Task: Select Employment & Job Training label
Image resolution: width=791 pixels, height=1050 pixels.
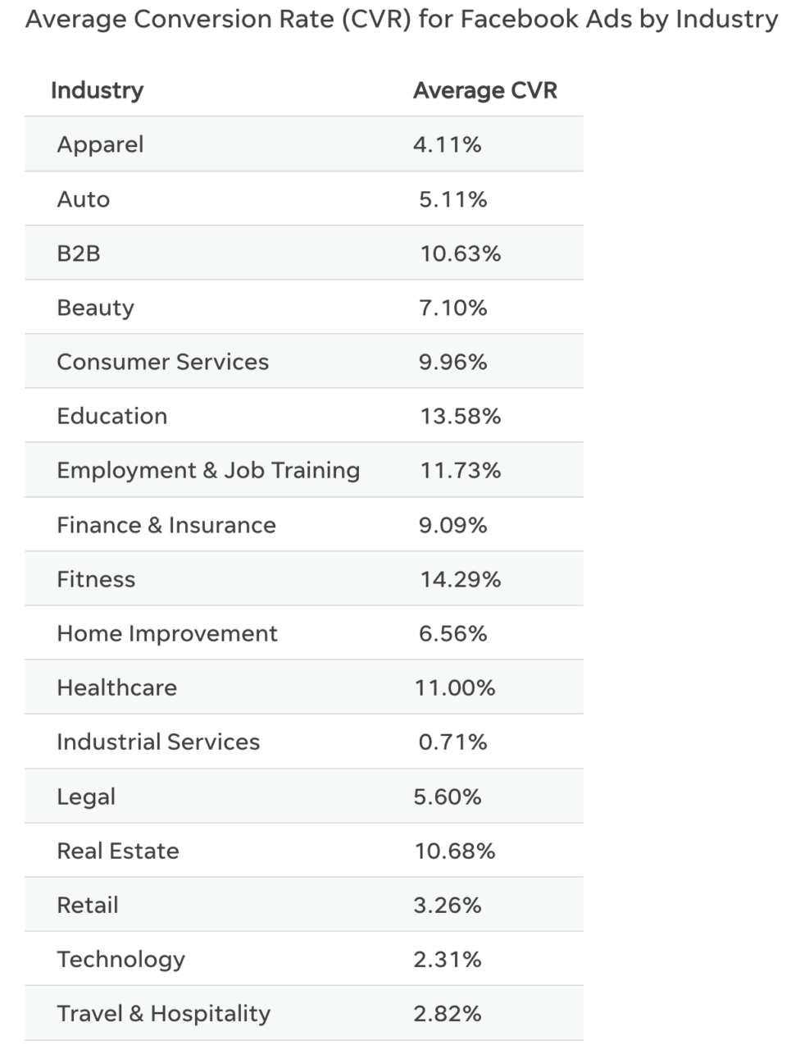Action: (x=208, y=470)
